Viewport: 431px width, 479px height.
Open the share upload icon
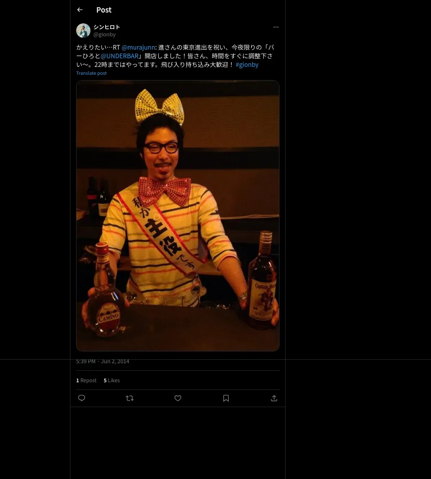tap(274, 398)
